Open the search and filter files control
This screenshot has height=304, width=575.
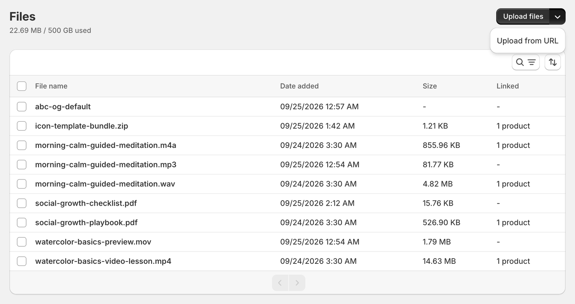click(525, 62)
